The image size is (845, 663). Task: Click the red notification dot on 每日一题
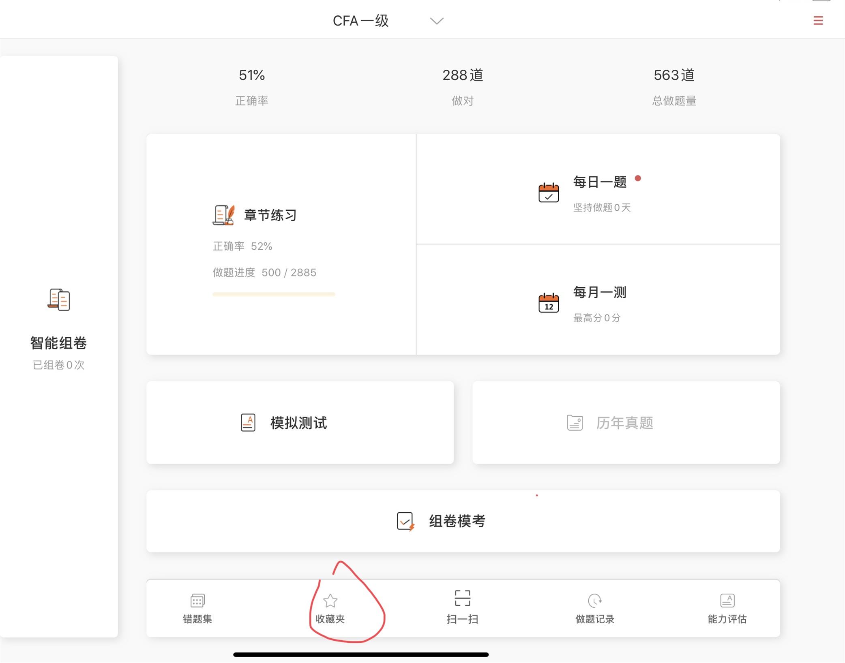[638, 178]
